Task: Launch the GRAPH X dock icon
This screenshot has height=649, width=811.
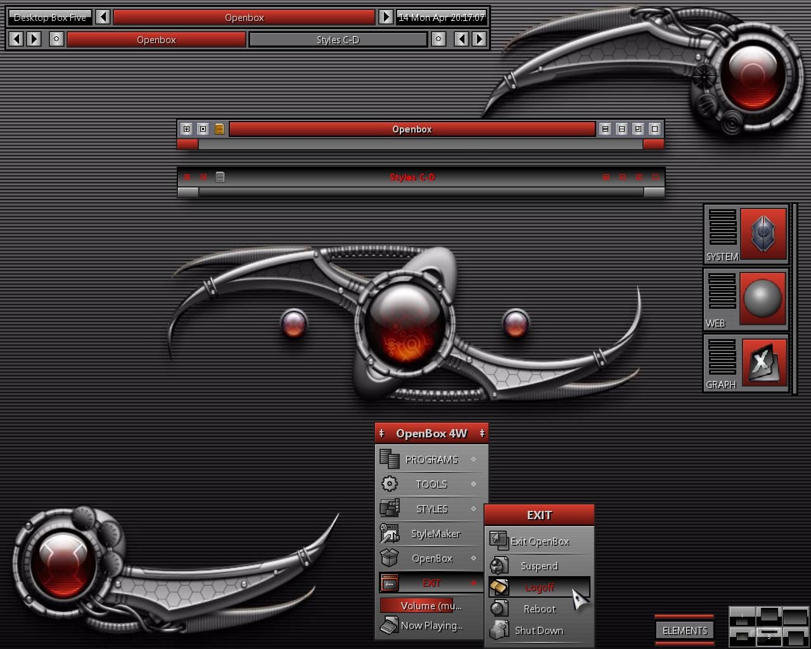Action: [x=763, y=361]
